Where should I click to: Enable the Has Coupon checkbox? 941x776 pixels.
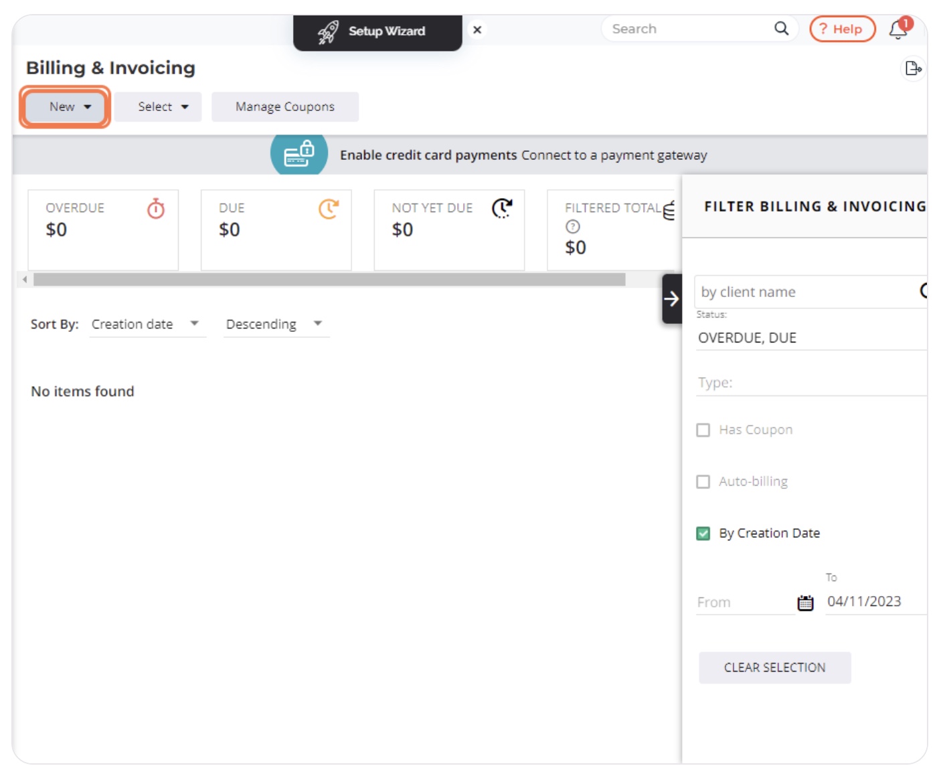coord(703,430)
